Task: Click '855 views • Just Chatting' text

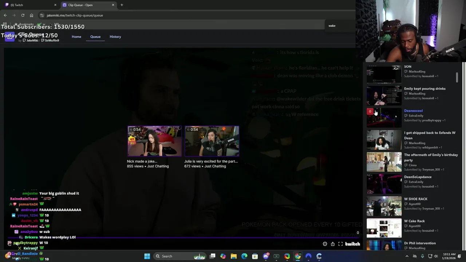Action: 148,166
